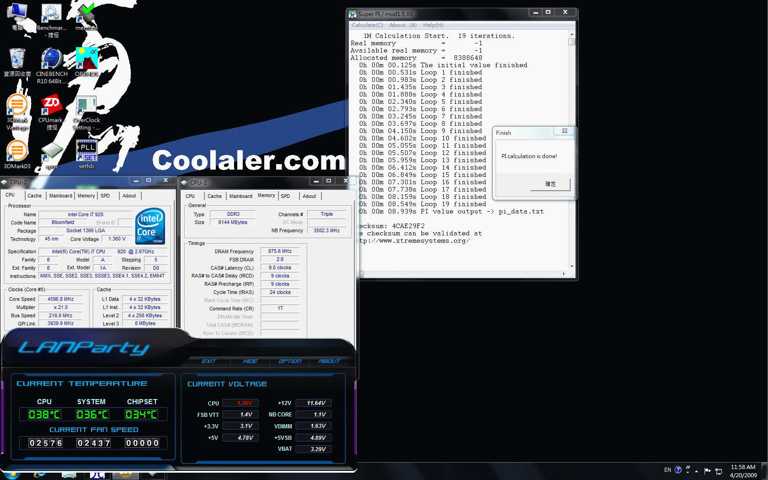Click the Super PI vertical scrollbar down arrow
The height and width of the screenshot is (480, 768).
coord(571,267)
